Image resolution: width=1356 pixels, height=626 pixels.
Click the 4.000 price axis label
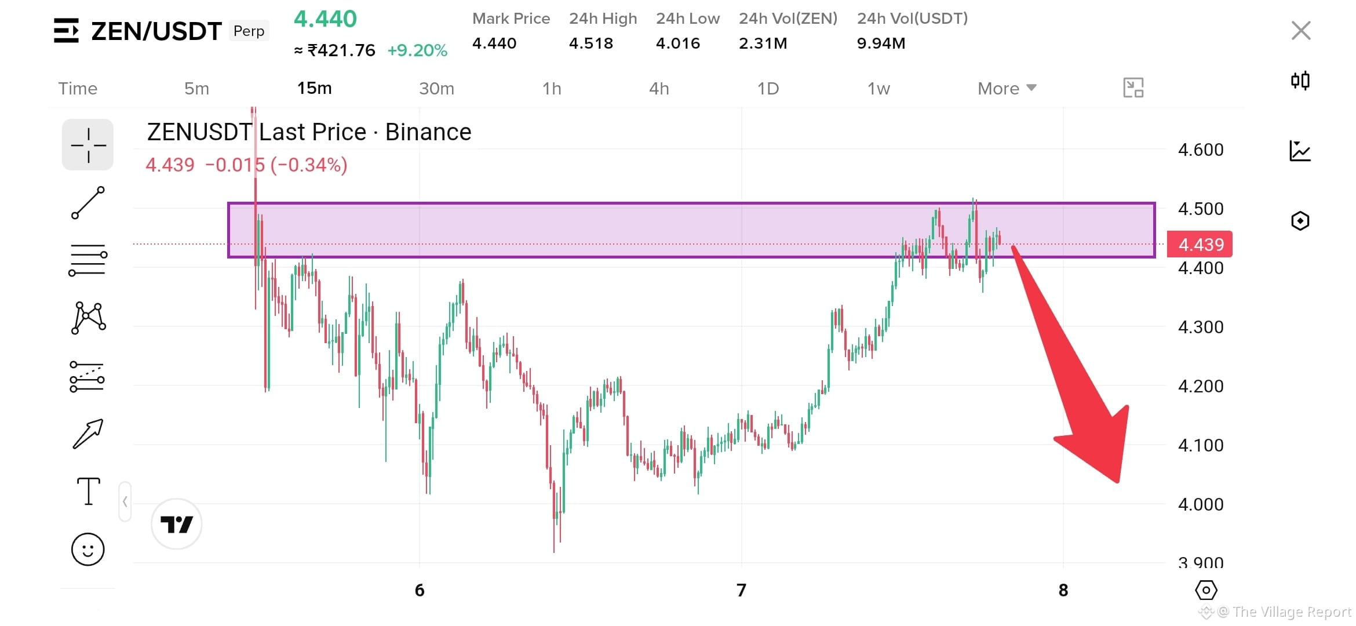[x=1201, y=504]
